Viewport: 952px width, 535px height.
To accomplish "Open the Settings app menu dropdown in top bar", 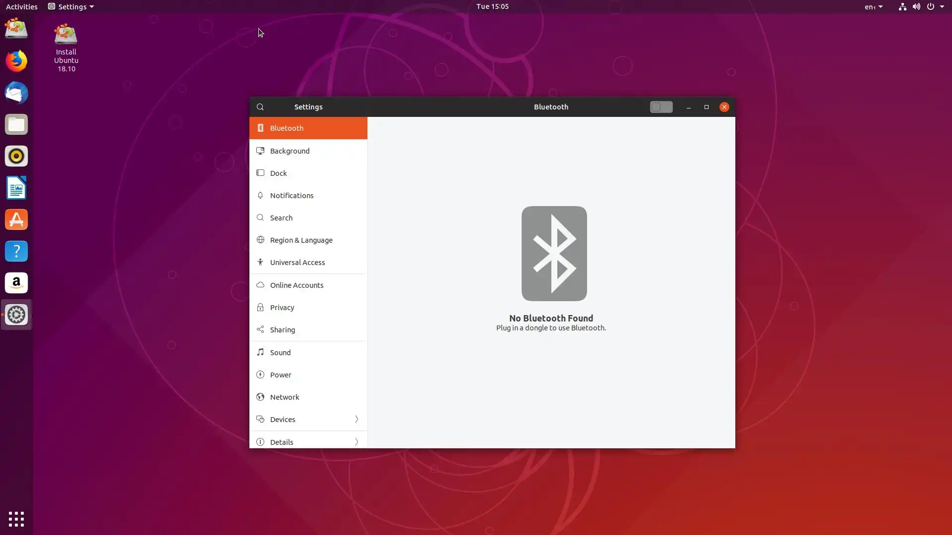I will [71, 6].
